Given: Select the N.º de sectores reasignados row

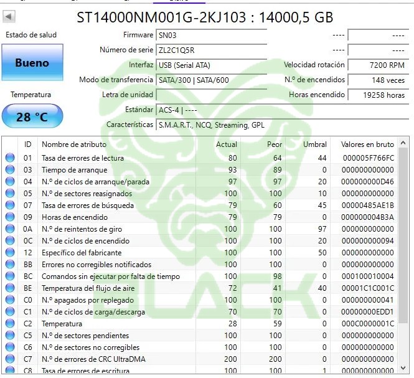Looking at the screenshot, I should point(200,193).
